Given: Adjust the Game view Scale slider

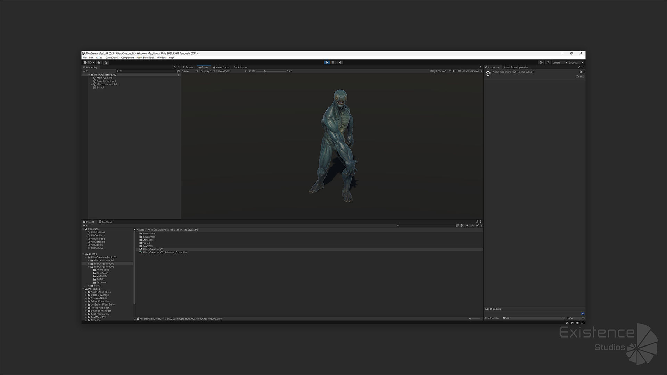Looking at the screenshot, I should pyautogui.click(x=265, y=71).
